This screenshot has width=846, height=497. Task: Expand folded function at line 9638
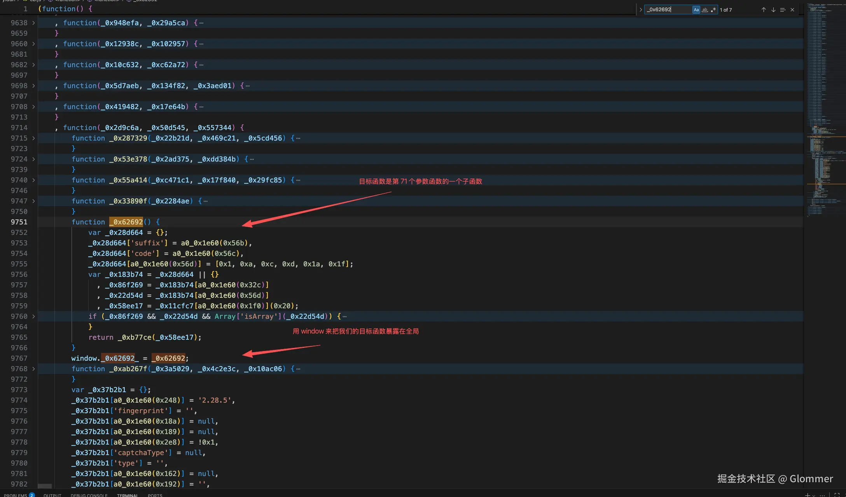pyautogui.click(x=33, y=23)
